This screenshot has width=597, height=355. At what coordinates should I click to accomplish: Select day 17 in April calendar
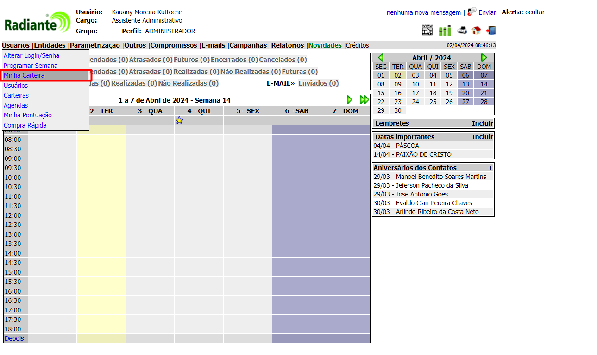pyautogui.click(x=415, y=93)
